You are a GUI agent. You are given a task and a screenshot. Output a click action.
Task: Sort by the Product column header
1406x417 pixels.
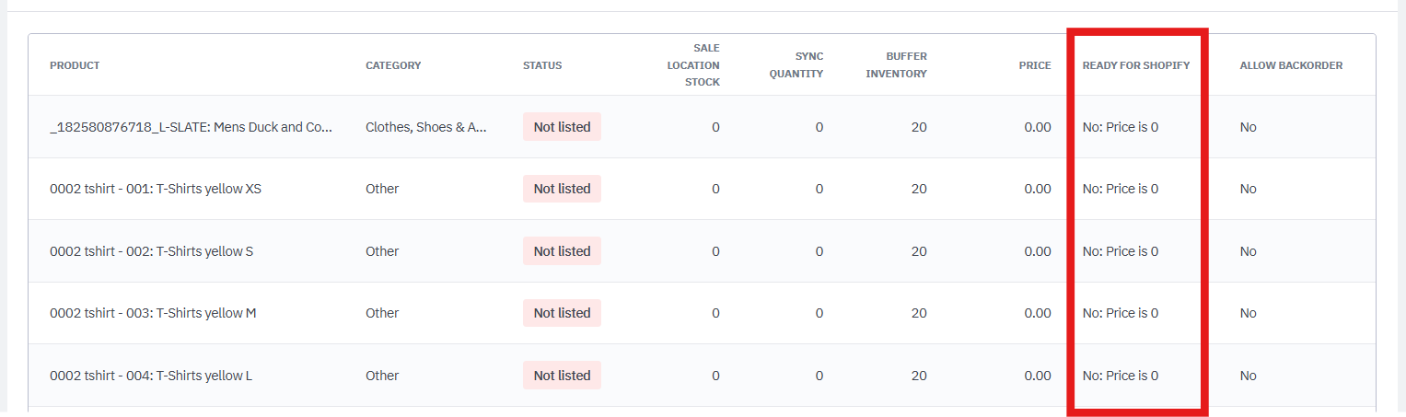(x=75, y=65)
